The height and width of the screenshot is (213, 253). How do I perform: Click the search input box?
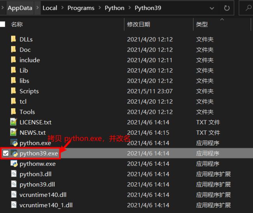[246, 8]
